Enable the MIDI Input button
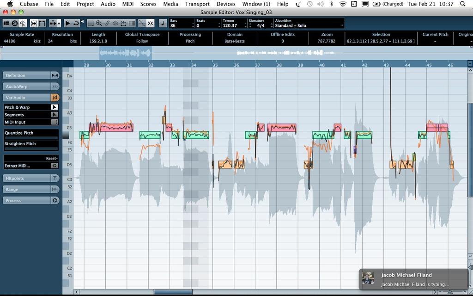Screen dimensions: 473x296 tap(55, 122)
